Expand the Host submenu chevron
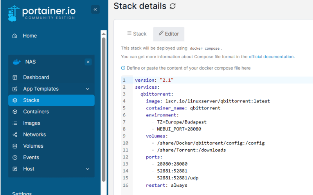The height and width of the screenshot is (195, 313). (x=87, y=169)
